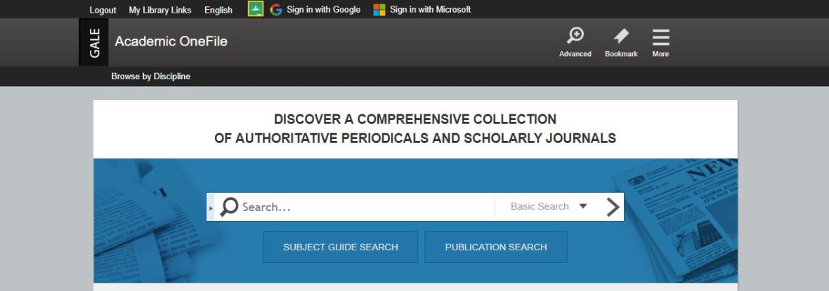Image resolution: width=829 pixels, height=291 pixels.
Task: Submit search with the right chevron arrow
Action: tap(613, 207)
